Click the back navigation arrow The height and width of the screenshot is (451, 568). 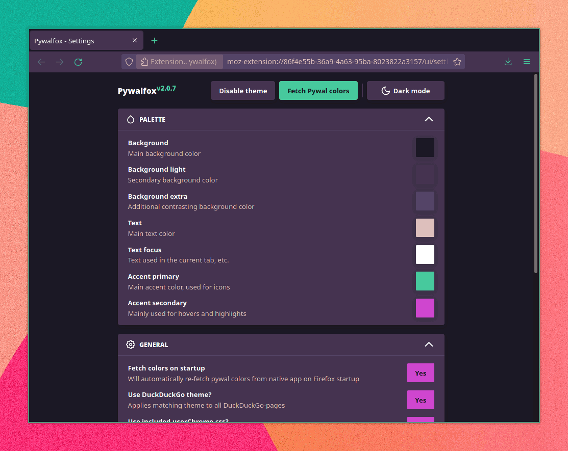(x=41, y=62)
